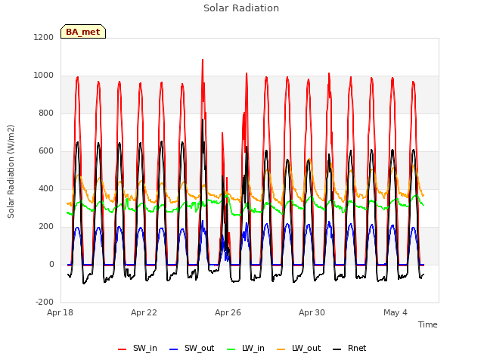The image size is (484, 363).
Task: Click the orange LW_out legend color marker
Action: pos(281,349)
